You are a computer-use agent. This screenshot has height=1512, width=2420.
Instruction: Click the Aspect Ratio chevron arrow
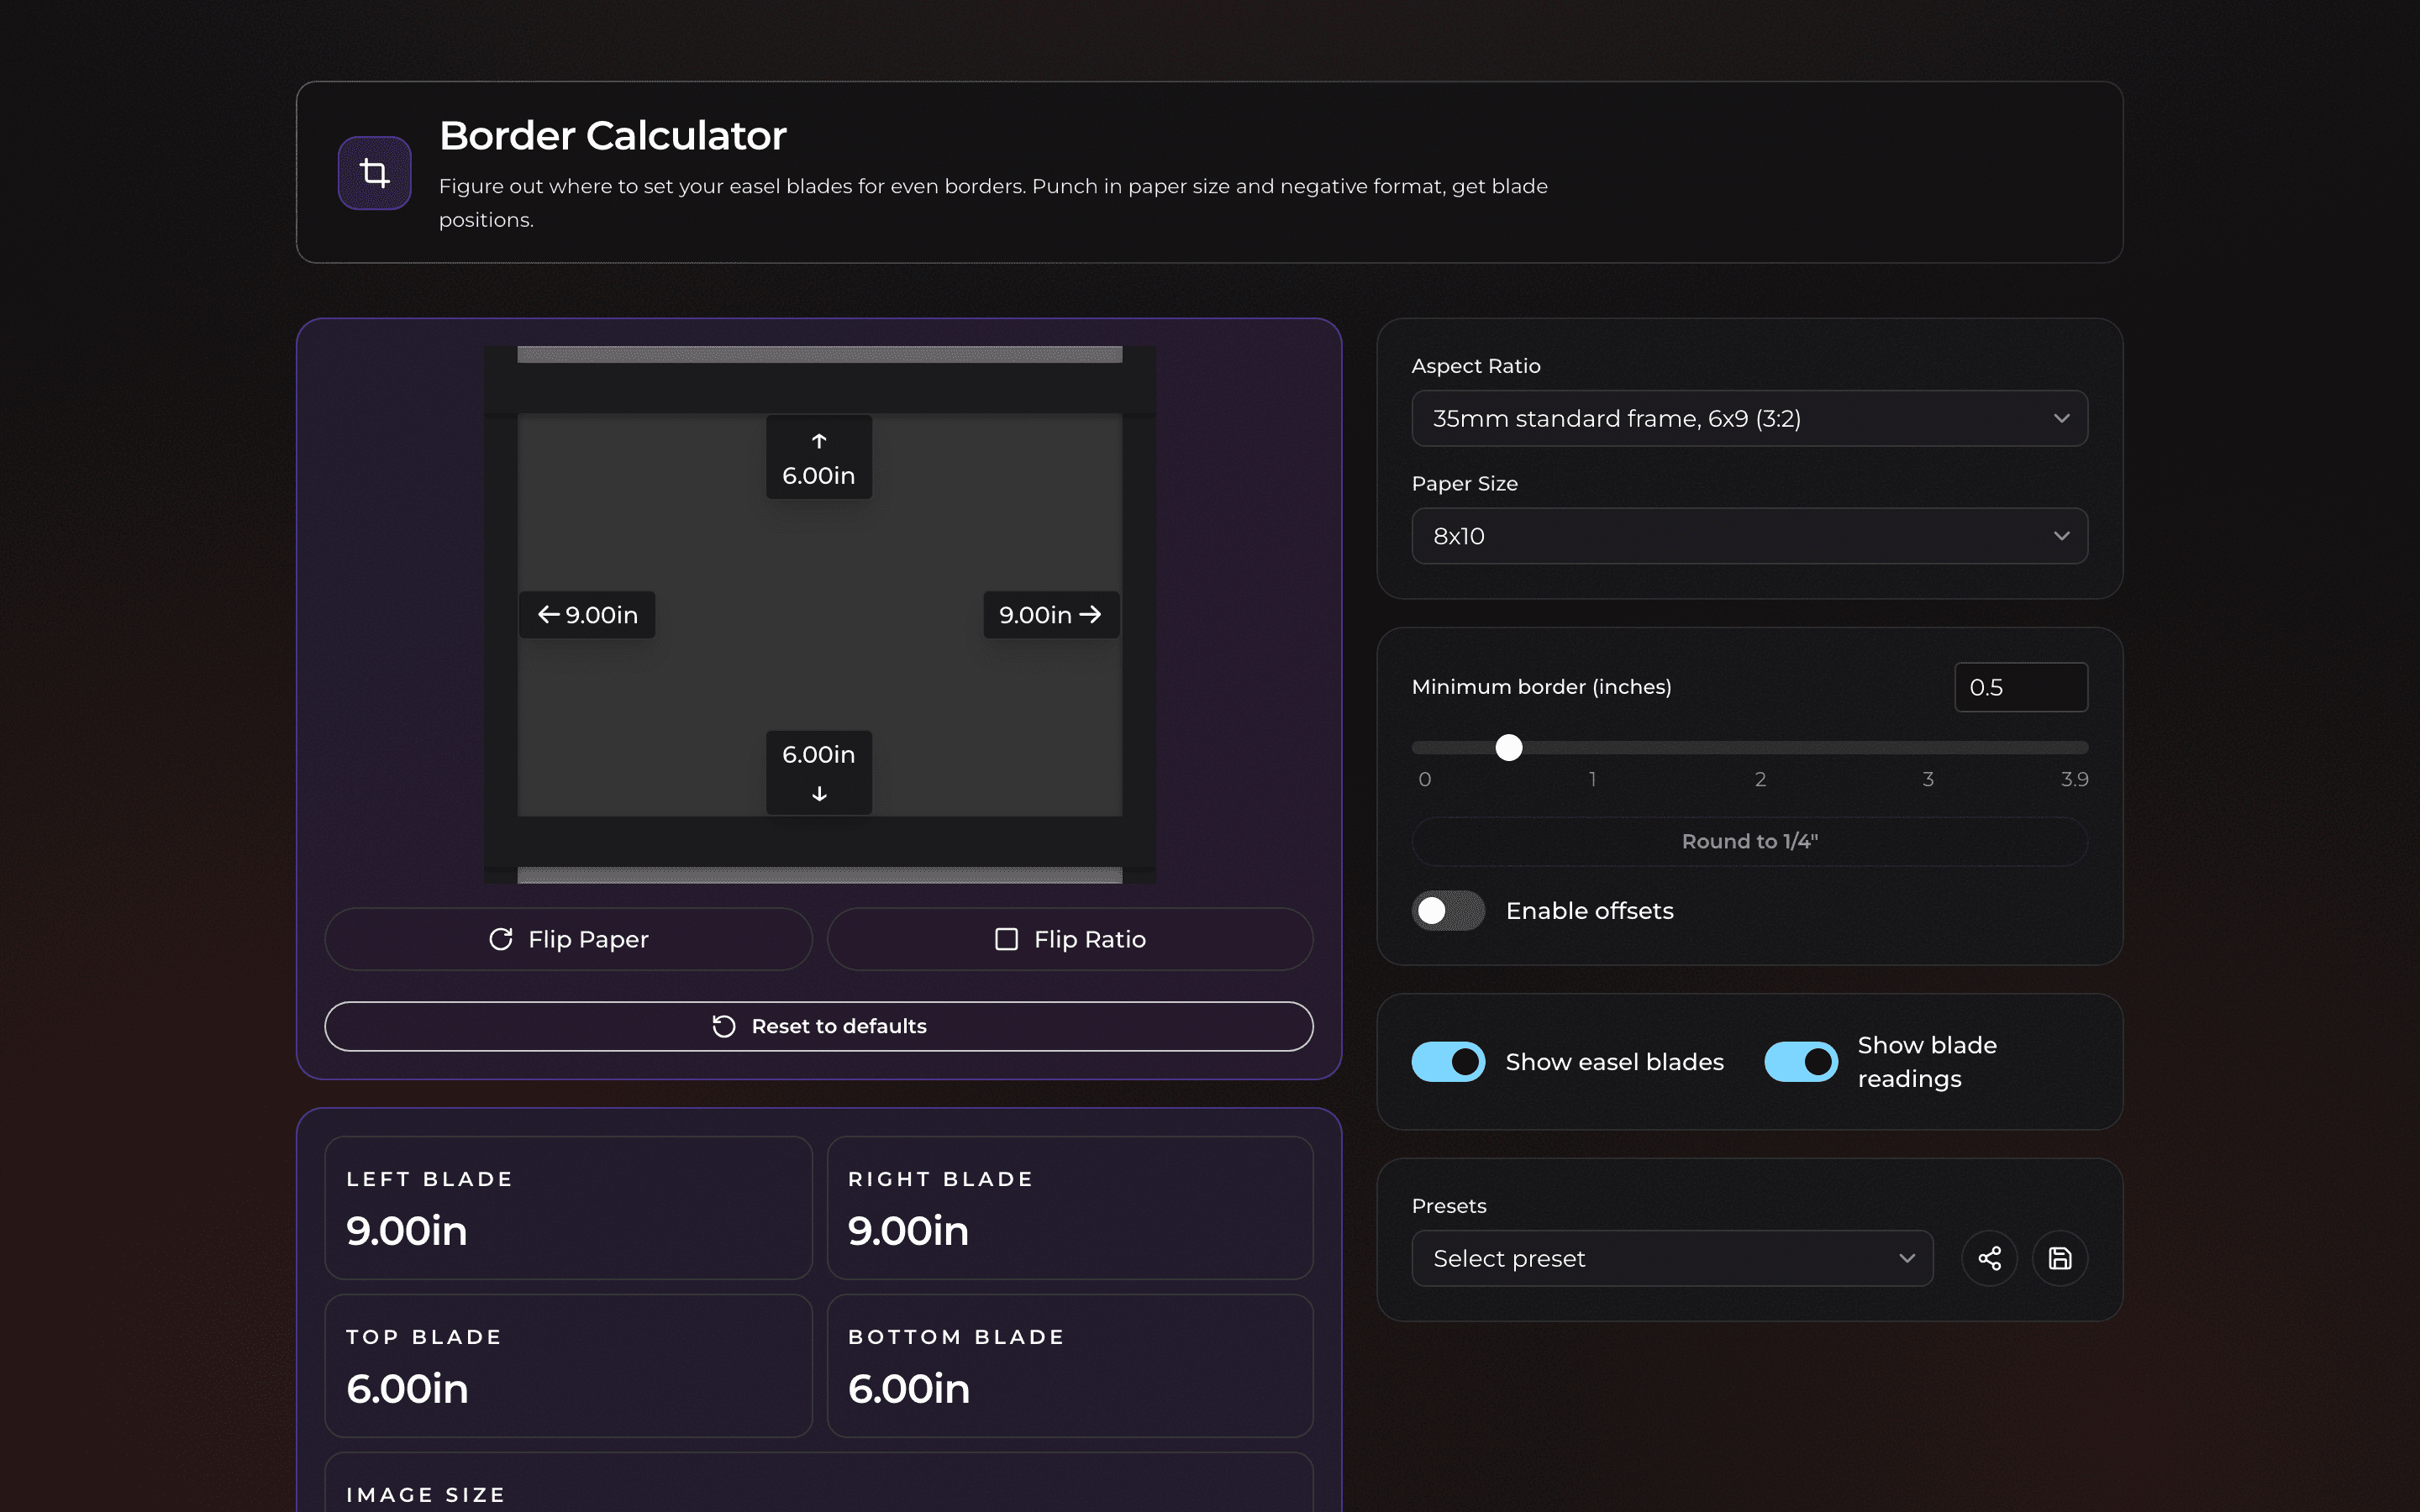point(2061,418)
